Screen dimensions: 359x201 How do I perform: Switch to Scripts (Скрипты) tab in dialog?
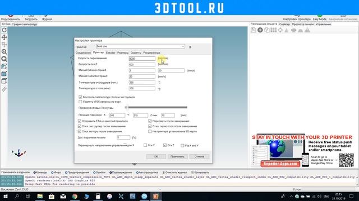[x=136, y=52]
